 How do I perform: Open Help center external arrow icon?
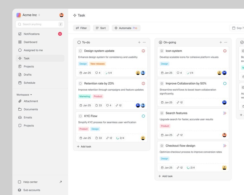(x=61, y=182)
